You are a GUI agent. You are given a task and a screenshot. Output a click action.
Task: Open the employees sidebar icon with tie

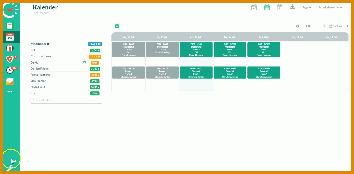click(10, 48)
